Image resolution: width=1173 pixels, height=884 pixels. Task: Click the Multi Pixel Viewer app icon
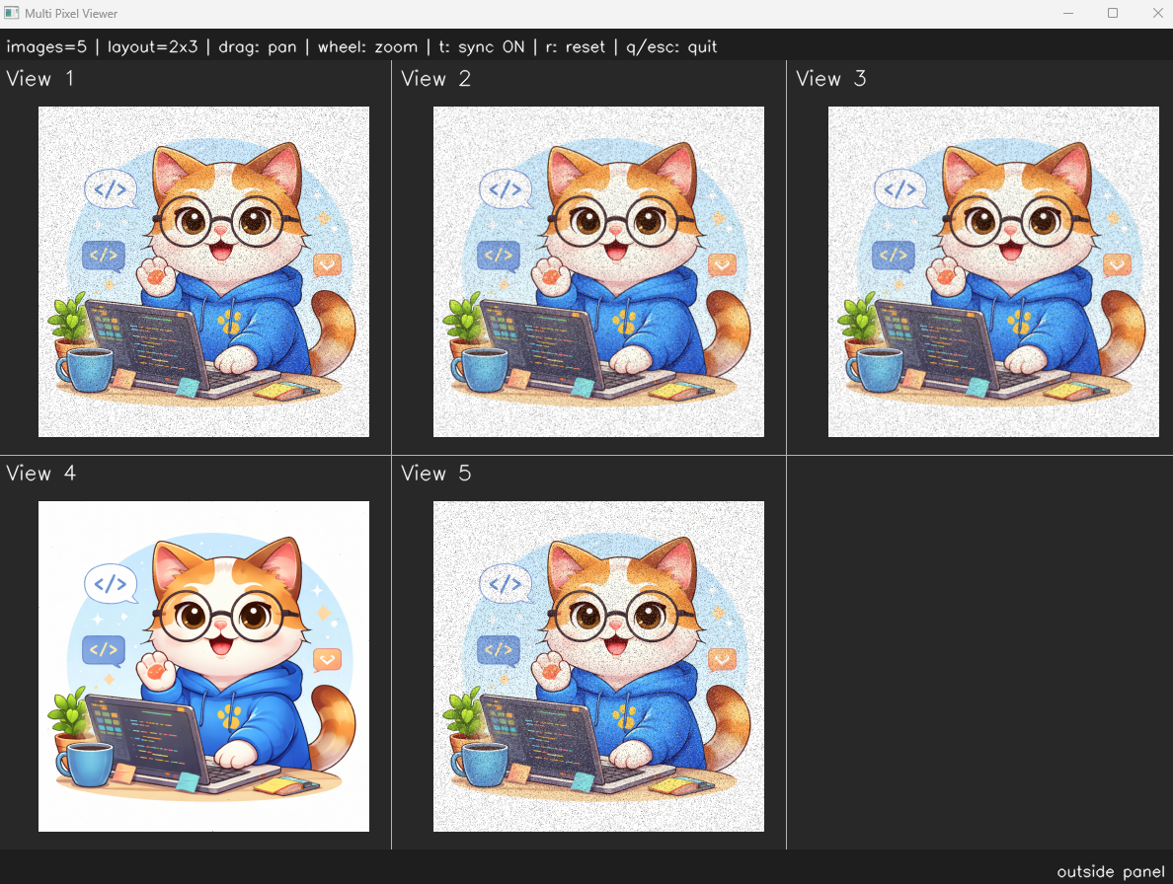[12, 13]
